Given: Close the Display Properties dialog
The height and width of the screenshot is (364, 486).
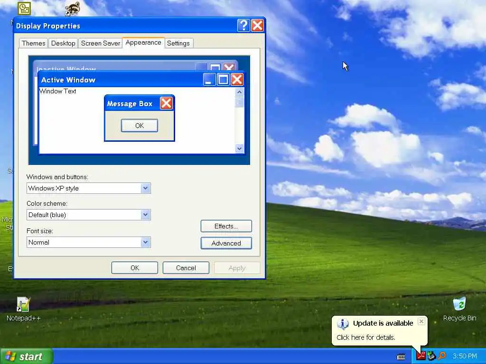Looking at the screenshot, I should coord(258,26).
